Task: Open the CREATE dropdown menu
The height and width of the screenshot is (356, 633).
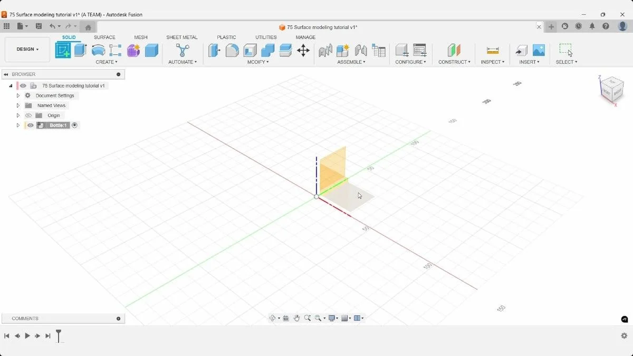Action: [x=107, y=62]
